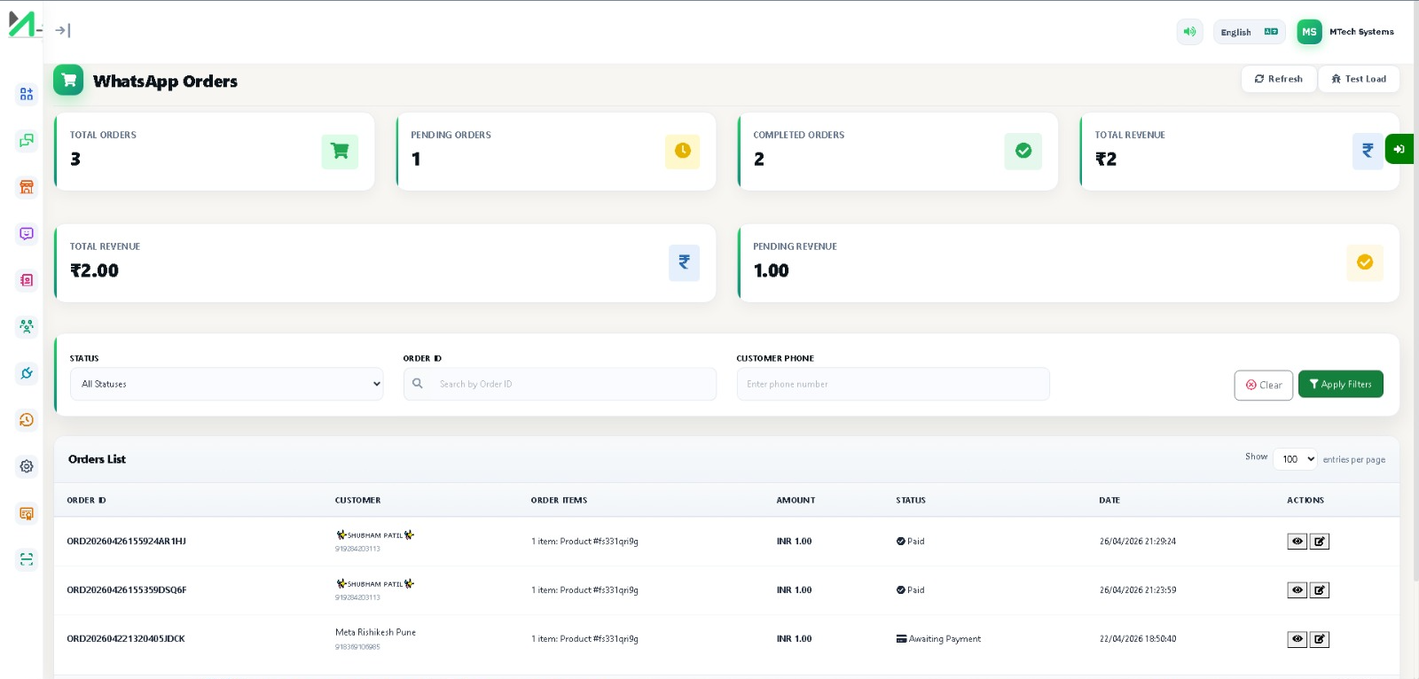Open the green chat messages sidebar icon

(x=27, y=140)
